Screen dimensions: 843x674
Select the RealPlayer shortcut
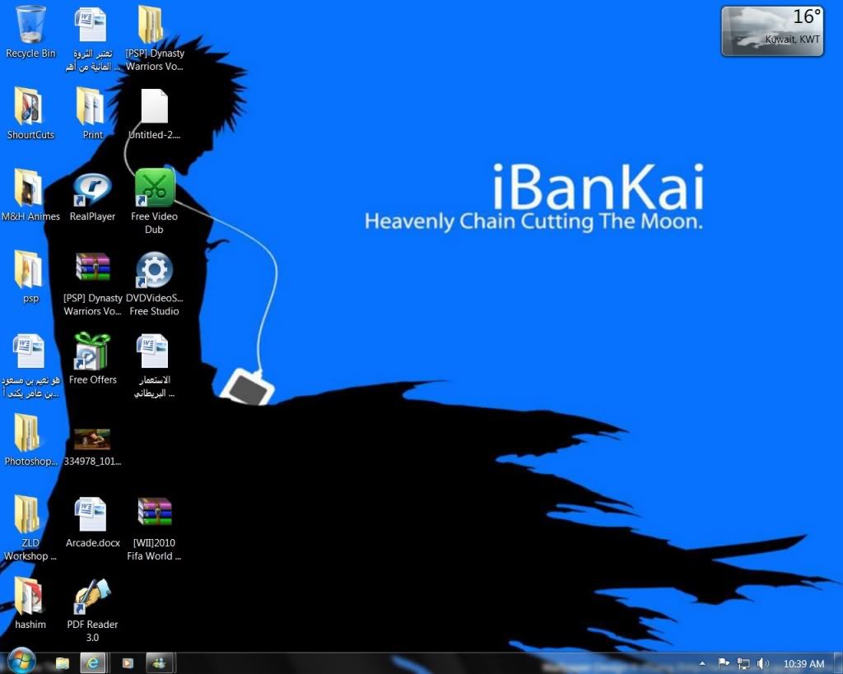click(92, 189)
